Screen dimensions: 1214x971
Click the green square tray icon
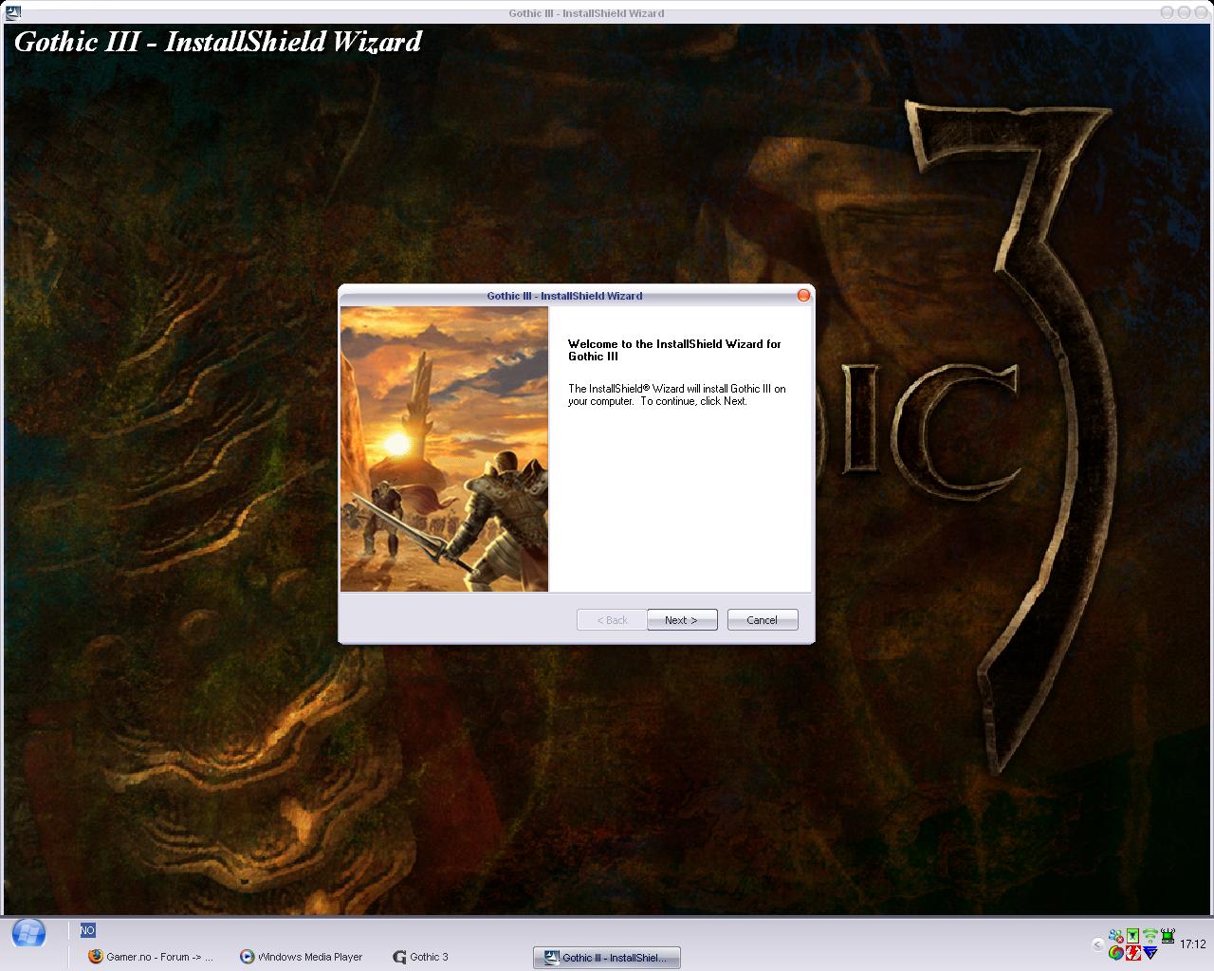(1132, 936)
